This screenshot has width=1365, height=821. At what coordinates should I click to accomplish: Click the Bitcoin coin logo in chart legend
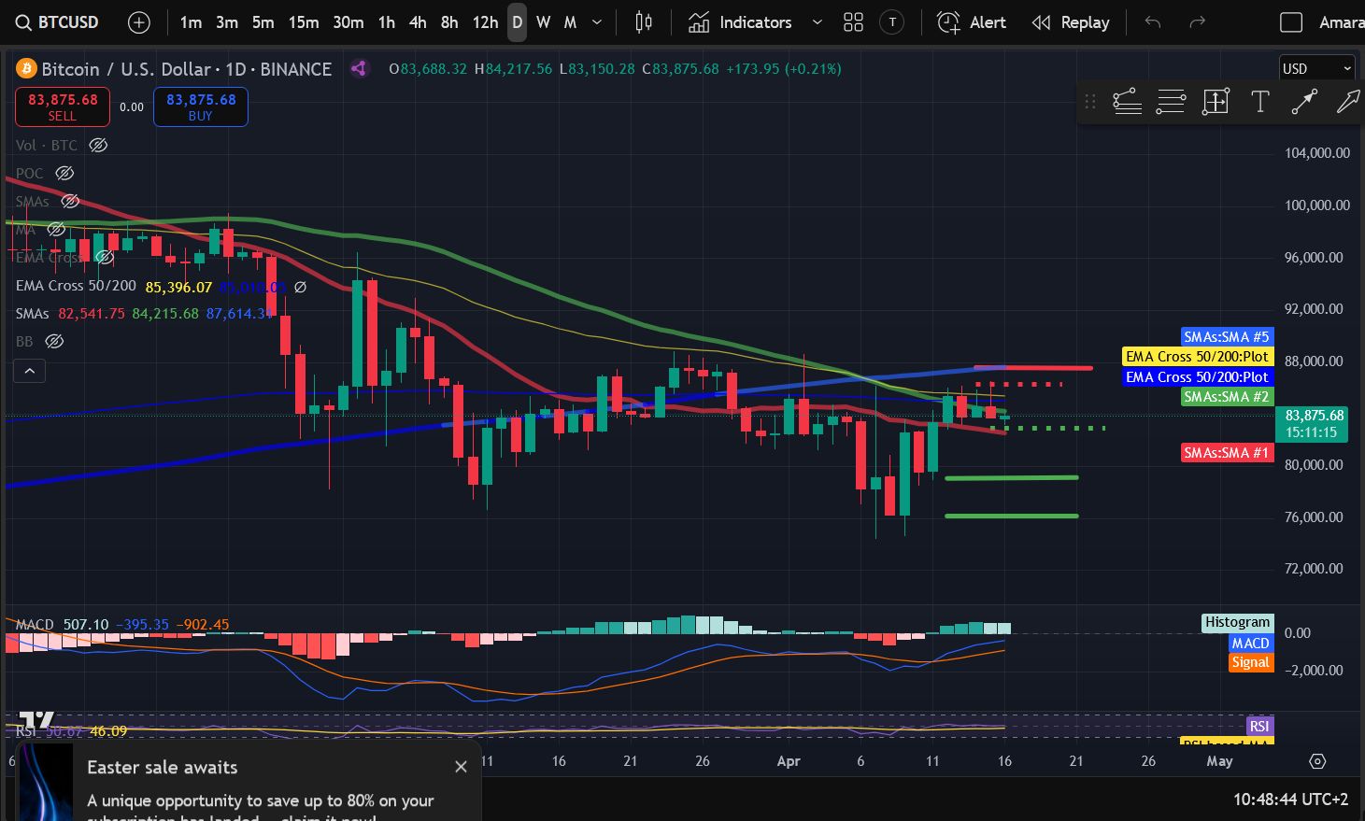coord(25,69)
